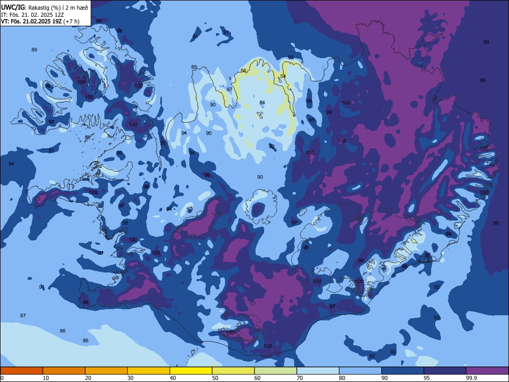This screenshot has width=509, height=382.
Task: Click the '40' legend scale label
Action: coord(173,378)
